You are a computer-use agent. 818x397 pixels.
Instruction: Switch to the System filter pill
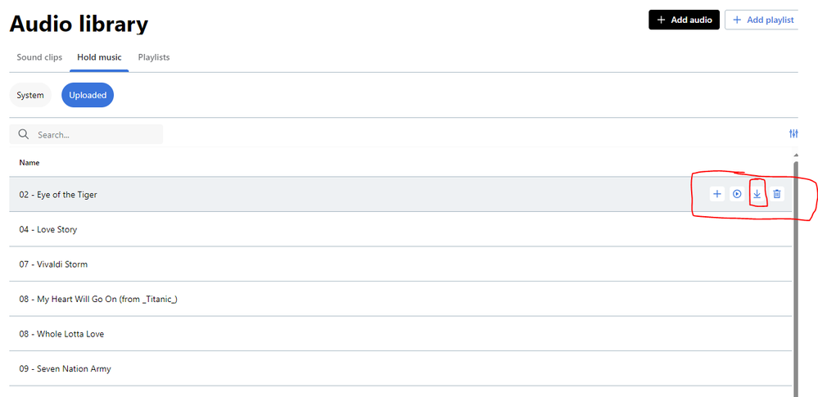pos(29,96)
